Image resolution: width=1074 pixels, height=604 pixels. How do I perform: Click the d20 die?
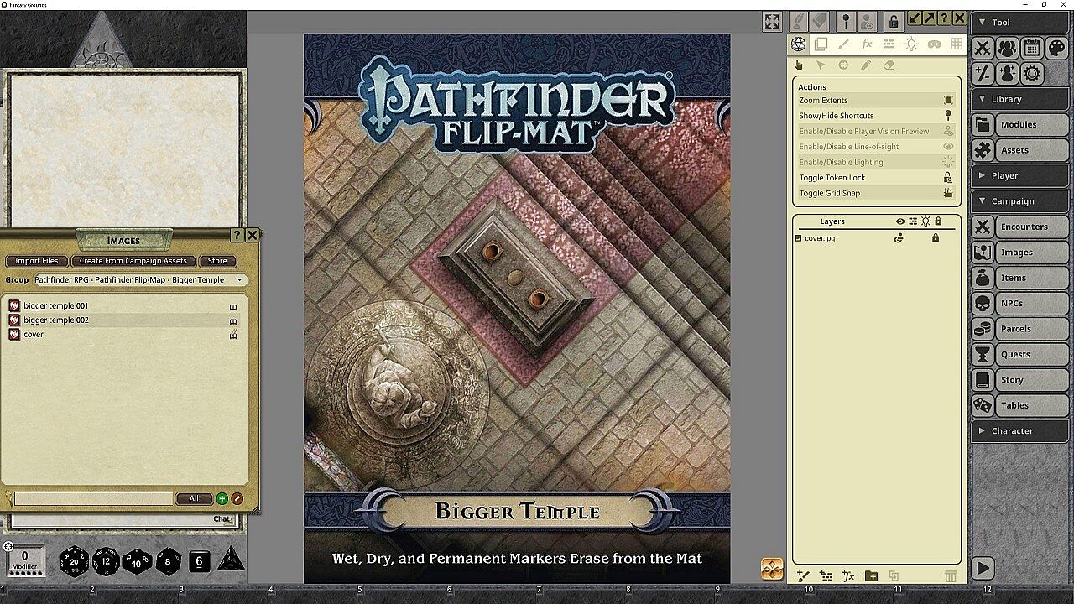pyautogui.click(x=75, y=561)
